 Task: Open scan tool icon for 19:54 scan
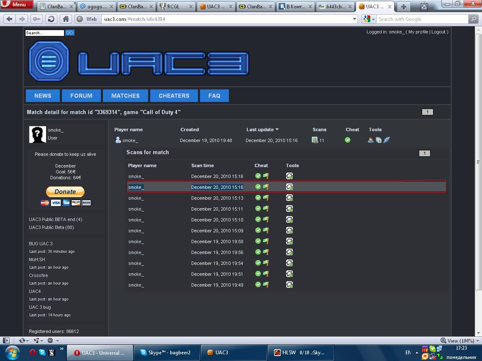click(x=289, y=263)
